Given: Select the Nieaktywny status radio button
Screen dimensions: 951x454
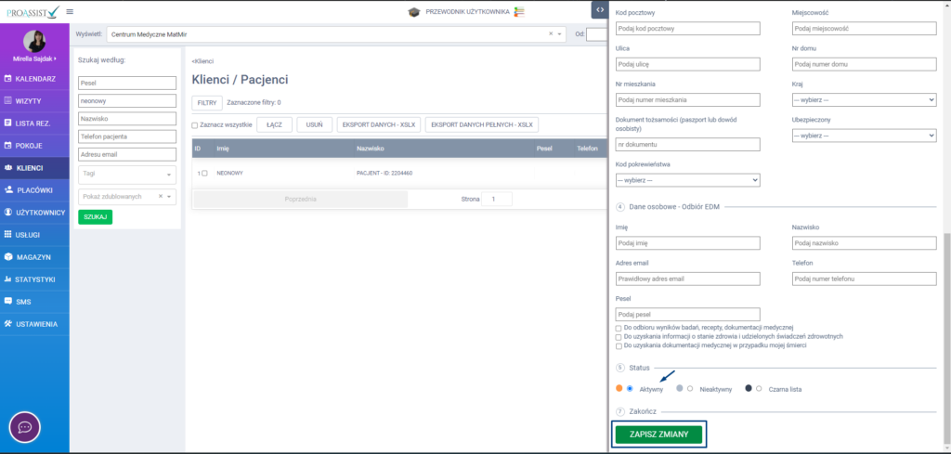Looking at the screenshot, I should pos(690,388).
